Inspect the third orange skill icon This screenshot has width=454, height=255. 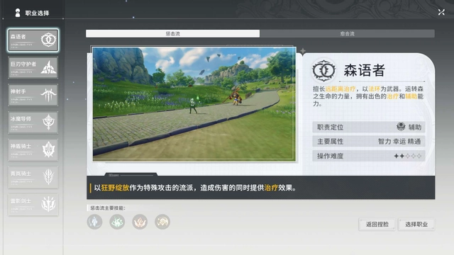tap(140, 222)
